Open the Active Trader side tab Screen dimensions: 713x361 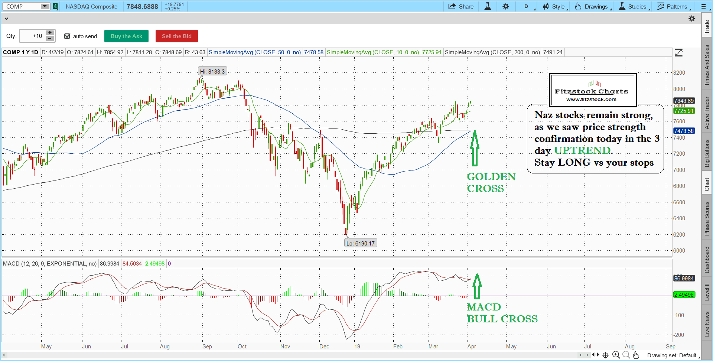707,113
